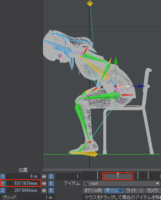
Task: Click the Z value field 207.9493mm
Action: pos(23,190)
